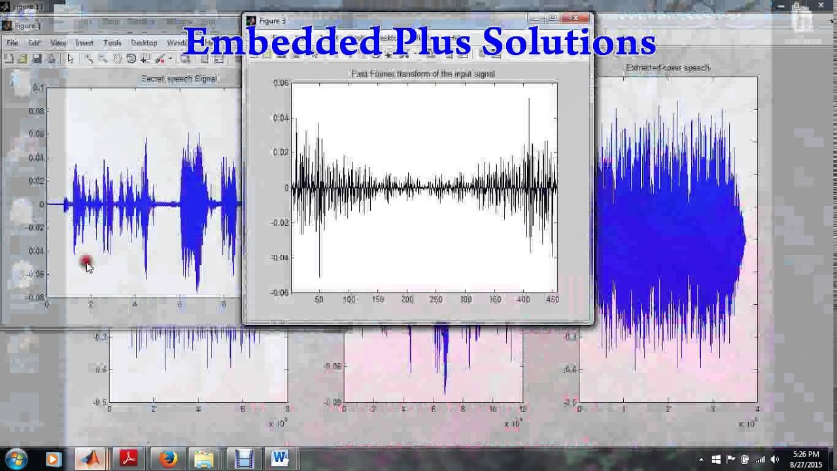Click the power battery tray icon
This screenshot has height=471, width=837.
[x=745, y=459]
